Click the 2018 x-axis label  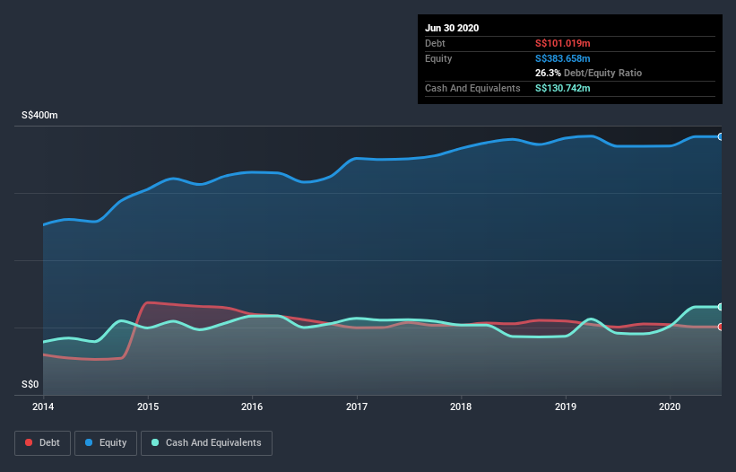click(x=461, y=406)
